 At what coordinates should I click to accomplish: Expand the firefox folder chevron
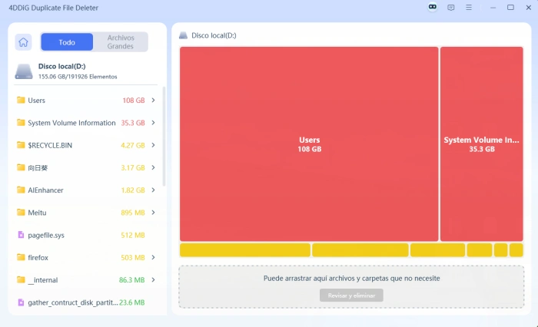click(154, 257)
